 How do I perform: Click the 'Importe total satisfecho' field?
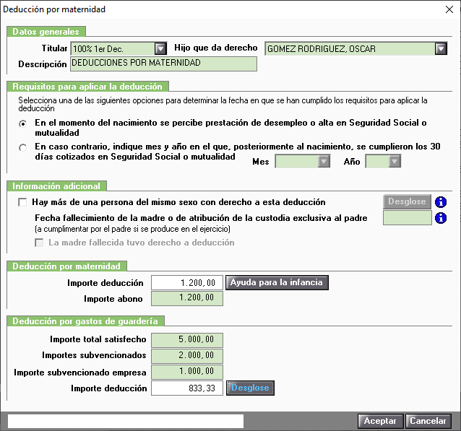click(187, 340)
